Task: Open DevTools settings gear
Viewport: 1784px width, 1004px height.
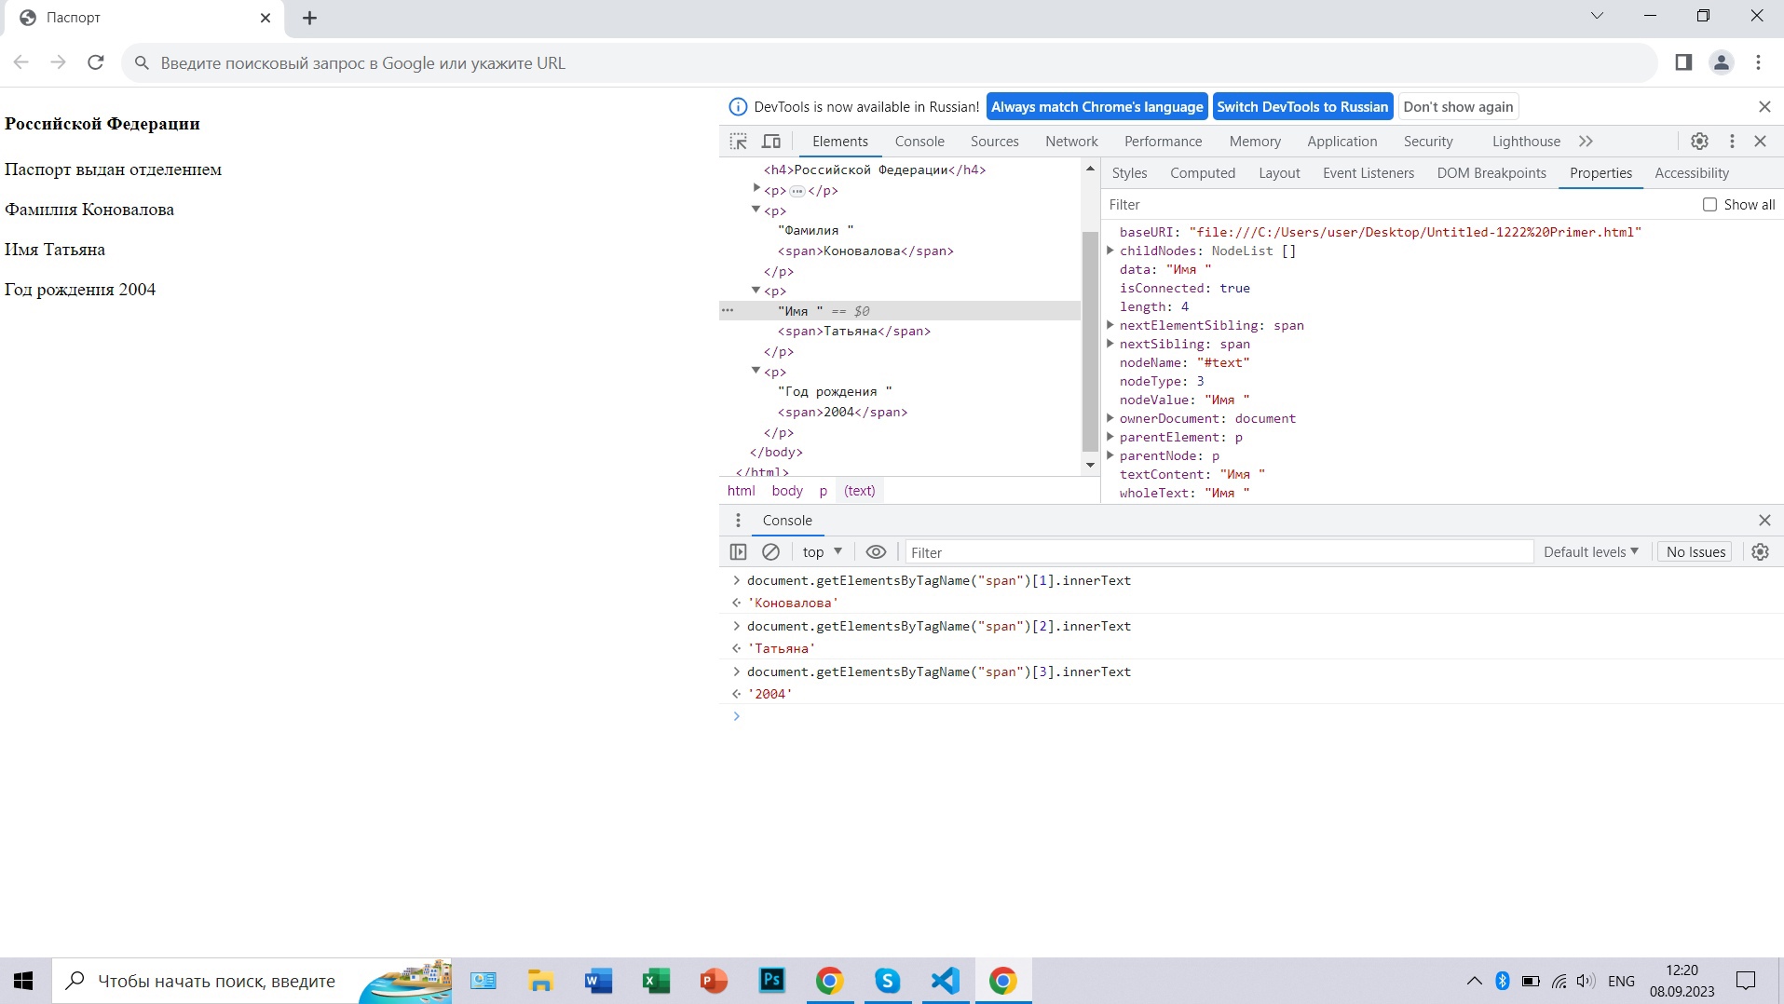Action: pos(1699,142)
